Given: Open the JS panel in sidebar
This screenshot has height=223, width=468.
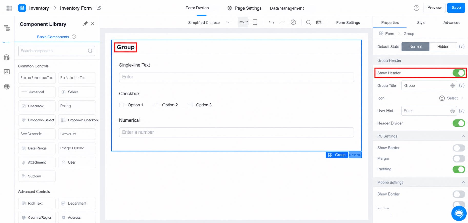Looking at the screenshot, I should (7, 72).
